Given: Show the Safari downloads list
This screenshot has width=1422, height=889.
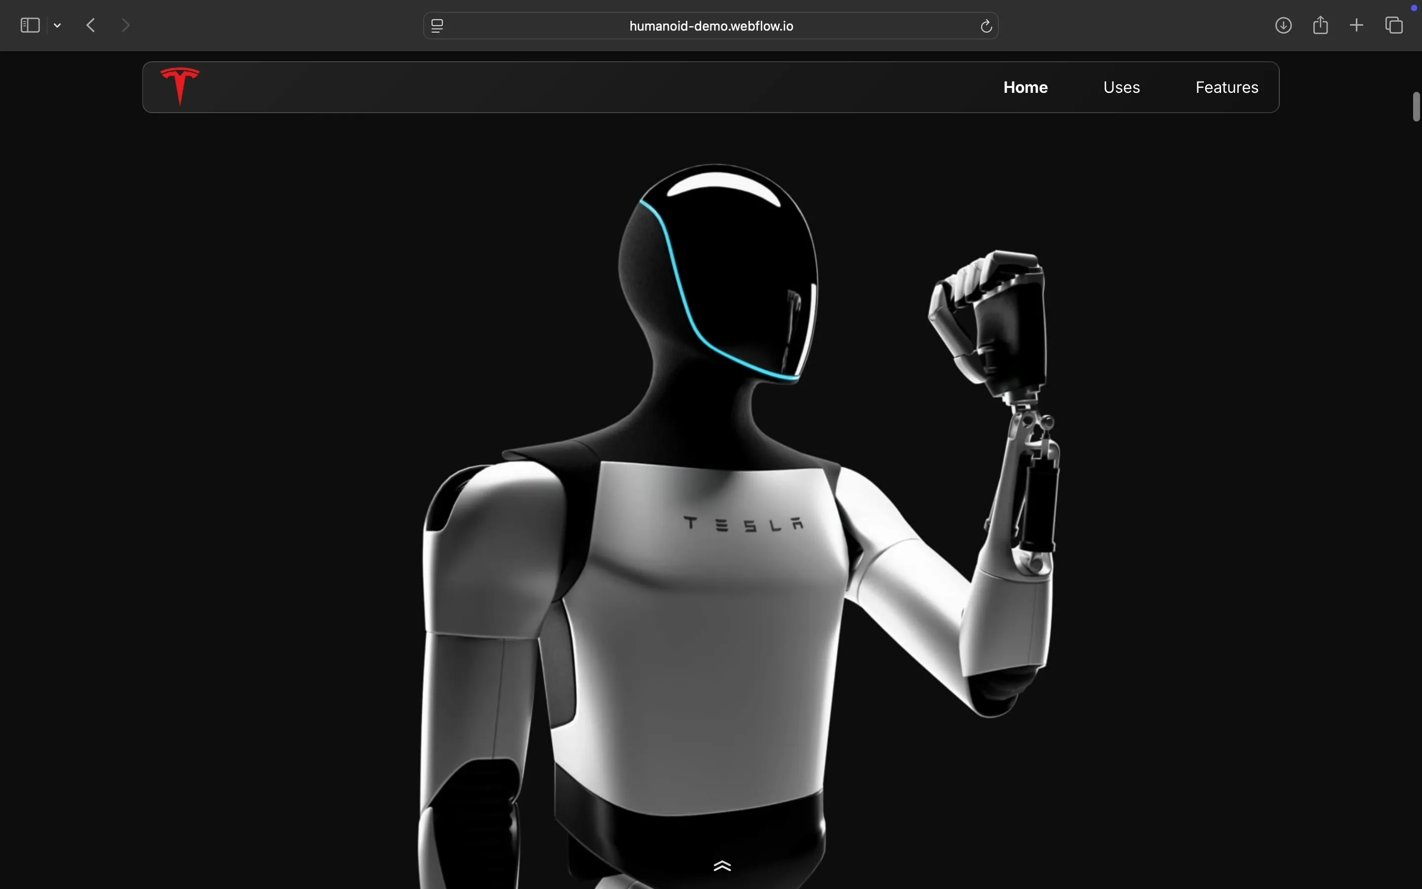Looking at the screenshot, I should pyautogui.click(x=1283, y=25).
